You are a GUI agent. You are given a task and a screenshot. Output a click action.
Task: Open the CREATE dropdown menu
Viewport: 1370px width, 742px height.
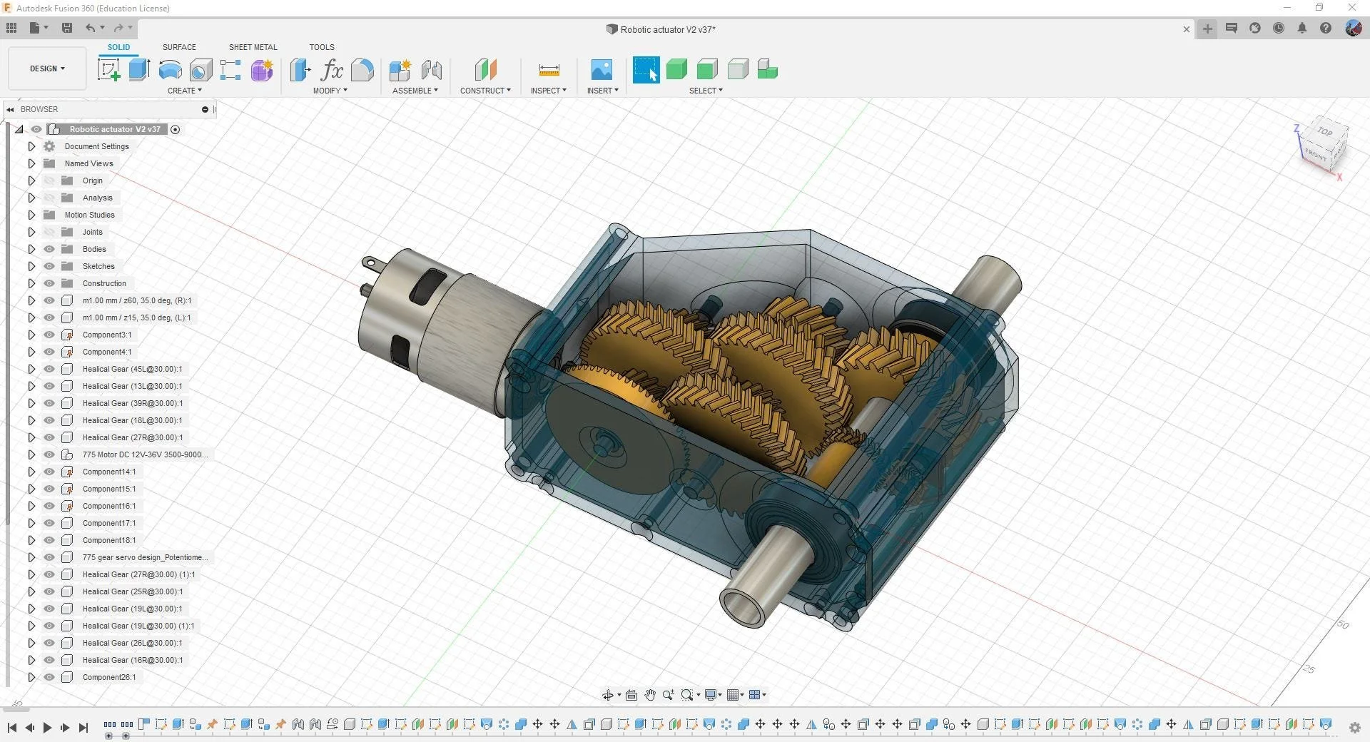185,91
